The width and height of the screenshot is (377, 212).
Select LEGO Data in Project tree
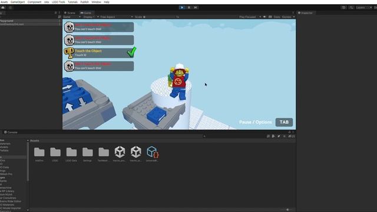(4, 167)
